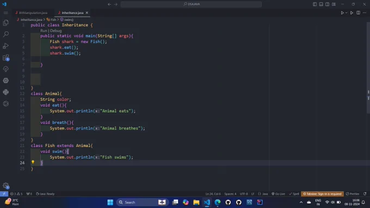Run the Java file with play button
The image size is (370, 208).
pos(342,12)
